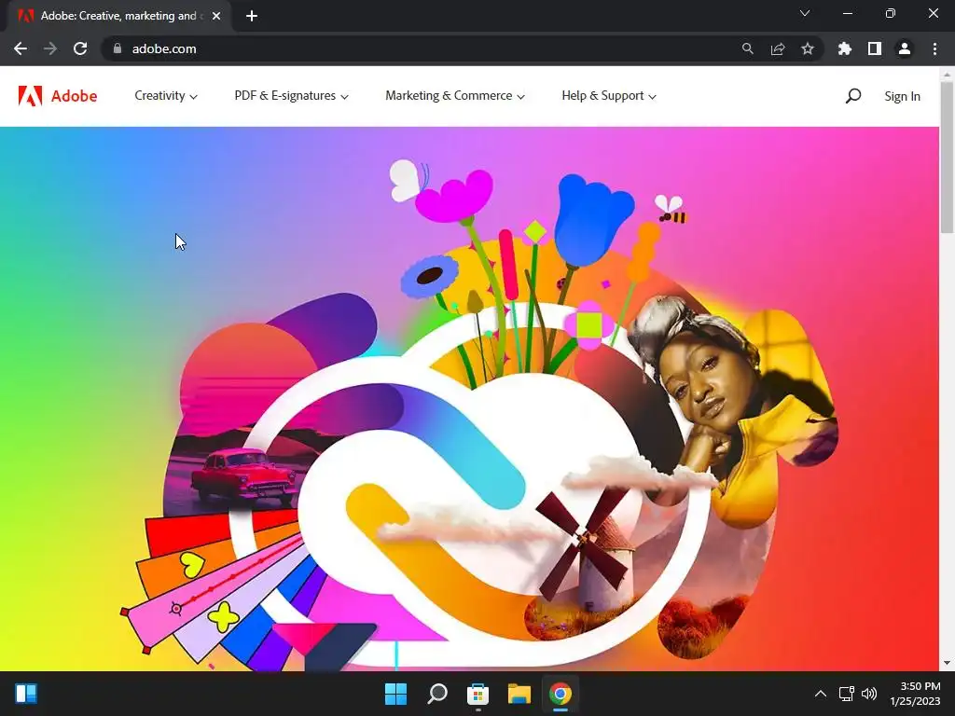Expand the PDF & E-signatures menu
955x716 pixels.
[291, 96]
